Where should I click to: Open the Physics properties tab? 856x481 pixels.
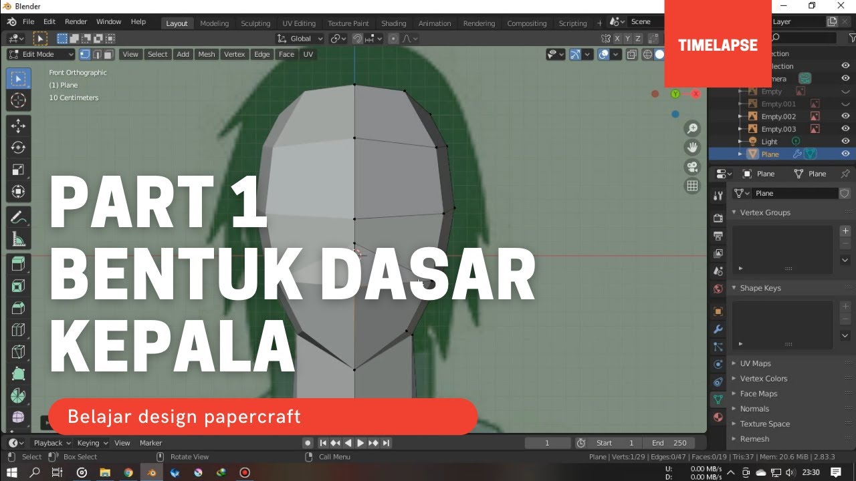point(718,364)
